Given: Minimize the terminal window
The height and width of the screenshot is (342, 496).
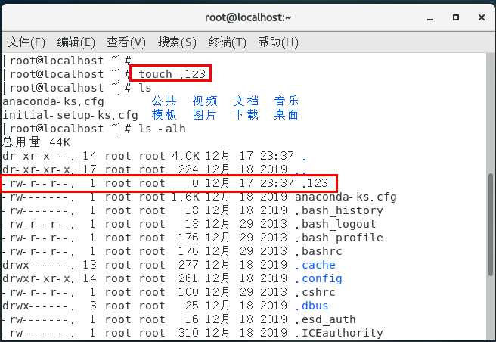Looking at the screenshot, I should [x=430, y=18].
